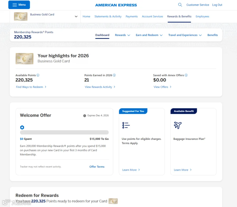Click the points checklist icon under Suggested For You

click(126, 125)
